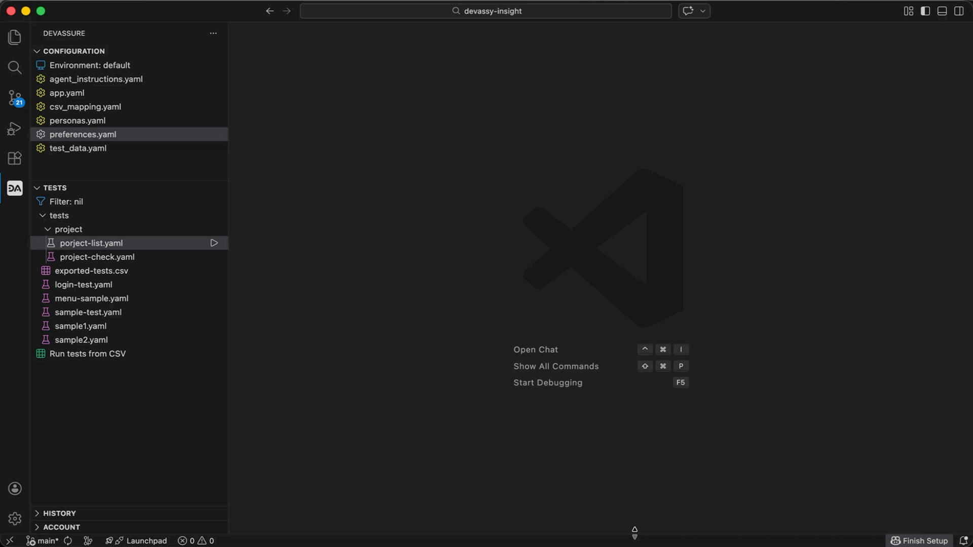Open the Extensions view icon
Screen dimensions: 973x547
[15, 159]
